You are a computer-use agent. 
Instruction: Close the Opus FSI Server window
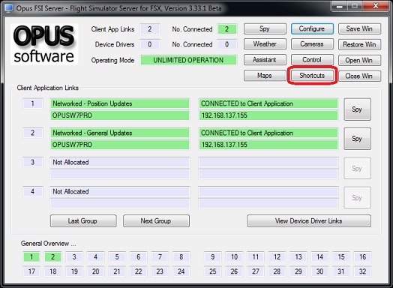tap(376, 6)
